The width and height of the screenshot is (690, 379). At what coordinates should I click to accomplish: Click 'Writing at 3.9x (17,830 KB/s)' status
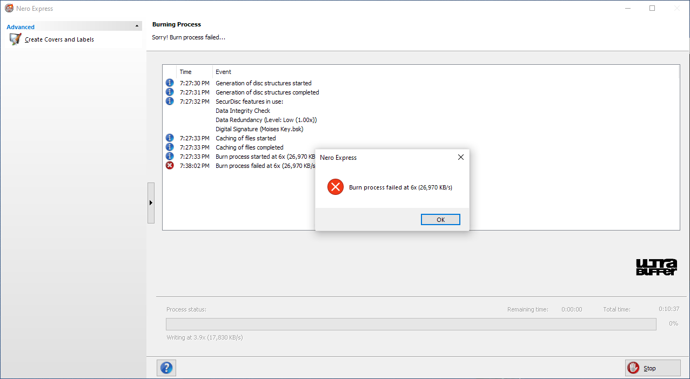(205, 337)
